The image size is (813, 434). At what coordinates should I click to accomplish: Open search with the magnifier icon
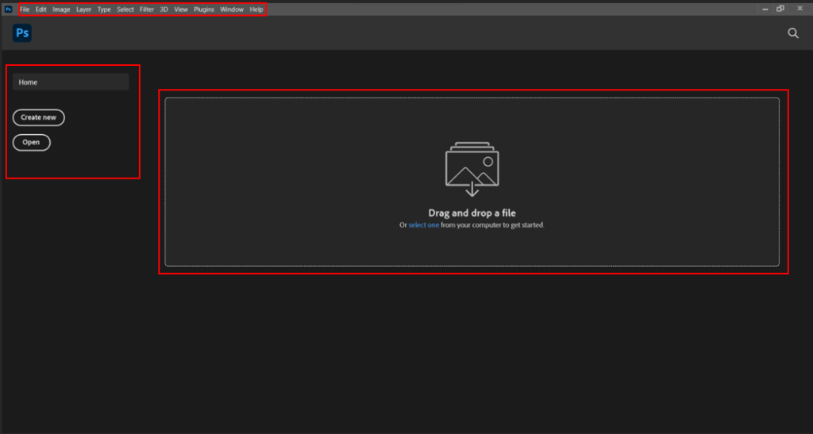coord(792,33)
